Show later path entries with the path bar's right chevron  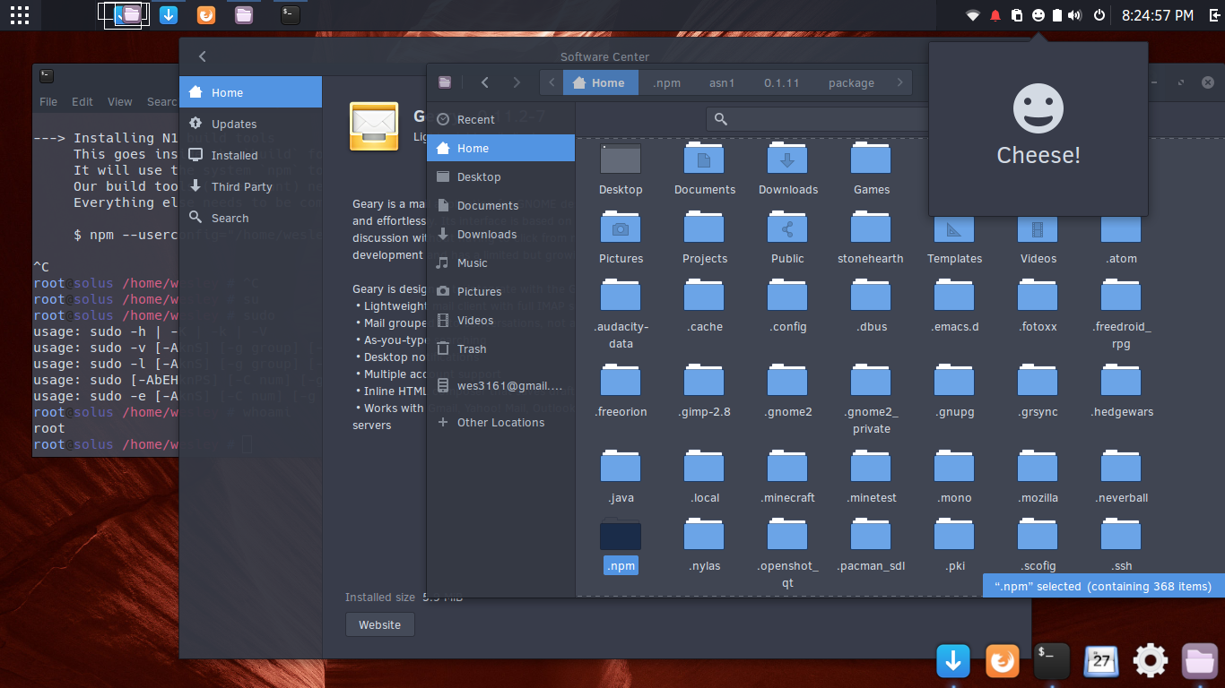pyautogui.click(x=900, y=82)
